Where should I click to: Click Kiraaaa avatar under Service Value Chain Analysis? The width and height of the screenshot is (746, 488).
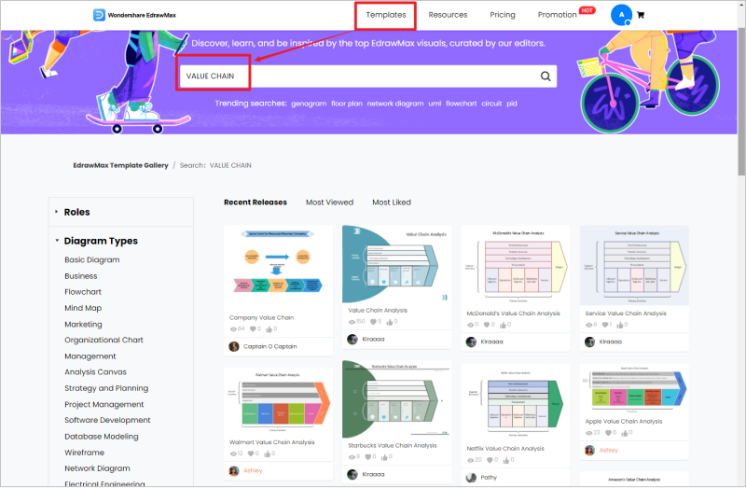[x=589, y=342]
